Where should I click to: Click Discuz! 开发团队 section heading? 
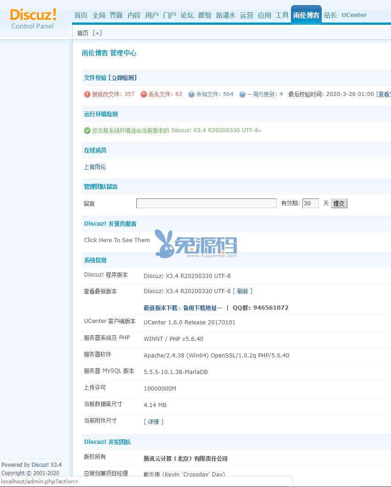(x=107, y=442)
